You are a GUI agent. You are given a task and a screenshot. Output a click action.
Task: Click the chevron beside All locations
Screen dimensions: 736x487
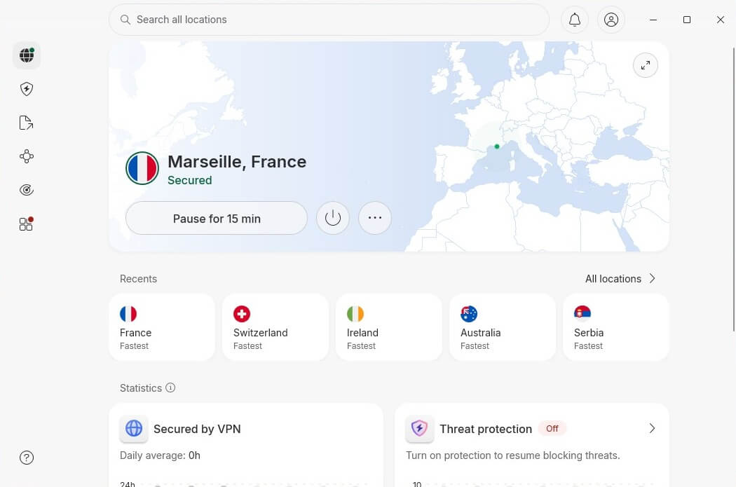[x=652, y=278]
